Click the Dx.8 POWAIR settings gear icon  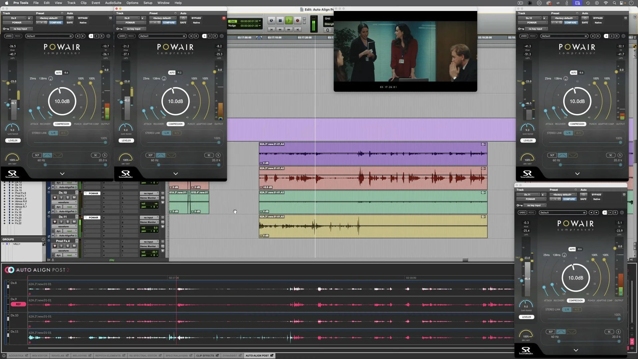coord(108,36)
